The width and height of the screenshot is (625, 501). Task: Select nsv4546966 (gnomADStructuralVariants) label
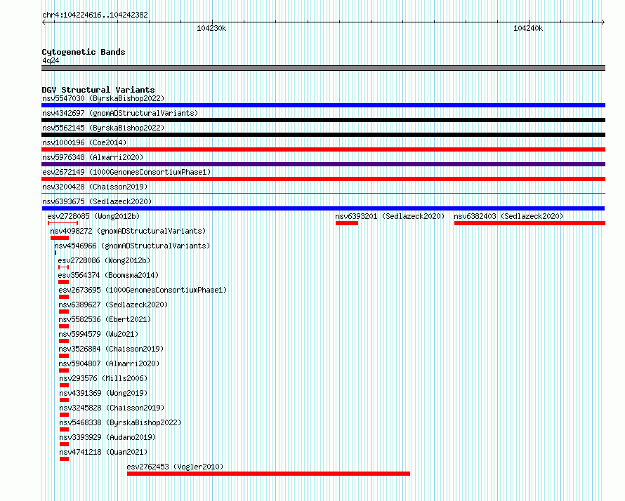[132, 246]
